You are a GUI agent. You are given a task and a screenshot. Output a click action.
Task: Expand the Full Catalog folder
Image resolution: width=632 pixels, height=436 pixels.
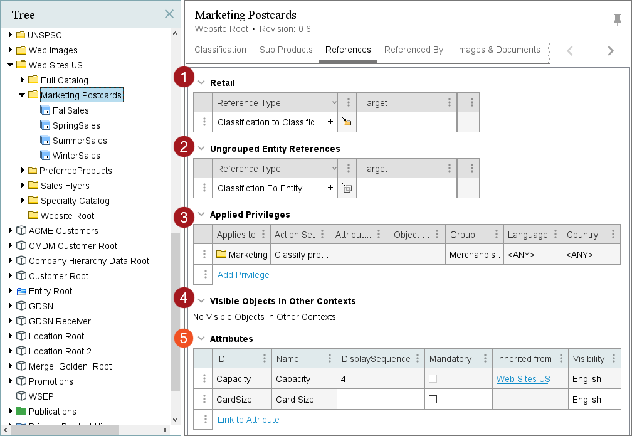(22, 80)
